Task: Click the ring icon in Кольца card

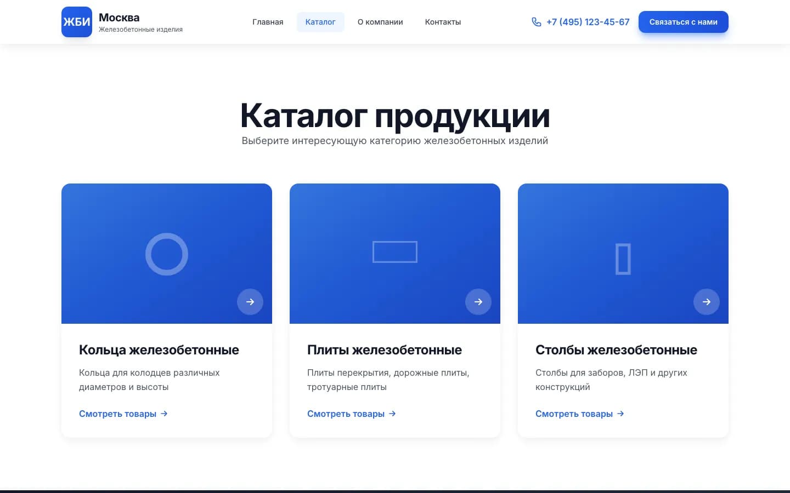Action: pos(167,254)
